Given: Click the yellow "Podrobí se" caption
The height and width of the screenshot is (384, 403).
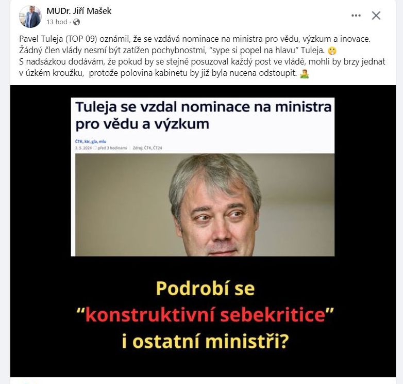Looking at the screenshot, I should pyautogui.click(x=205, y=288).
